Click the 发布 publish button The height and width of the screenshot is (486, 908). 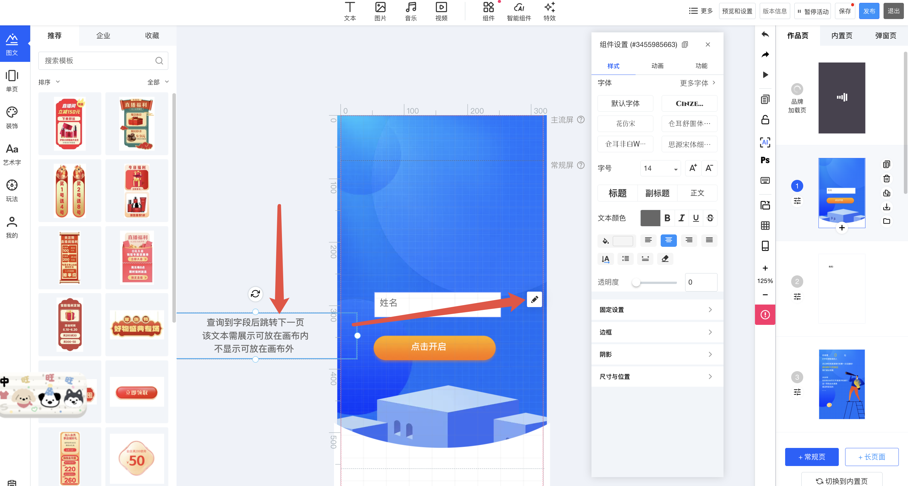point(869,11)
